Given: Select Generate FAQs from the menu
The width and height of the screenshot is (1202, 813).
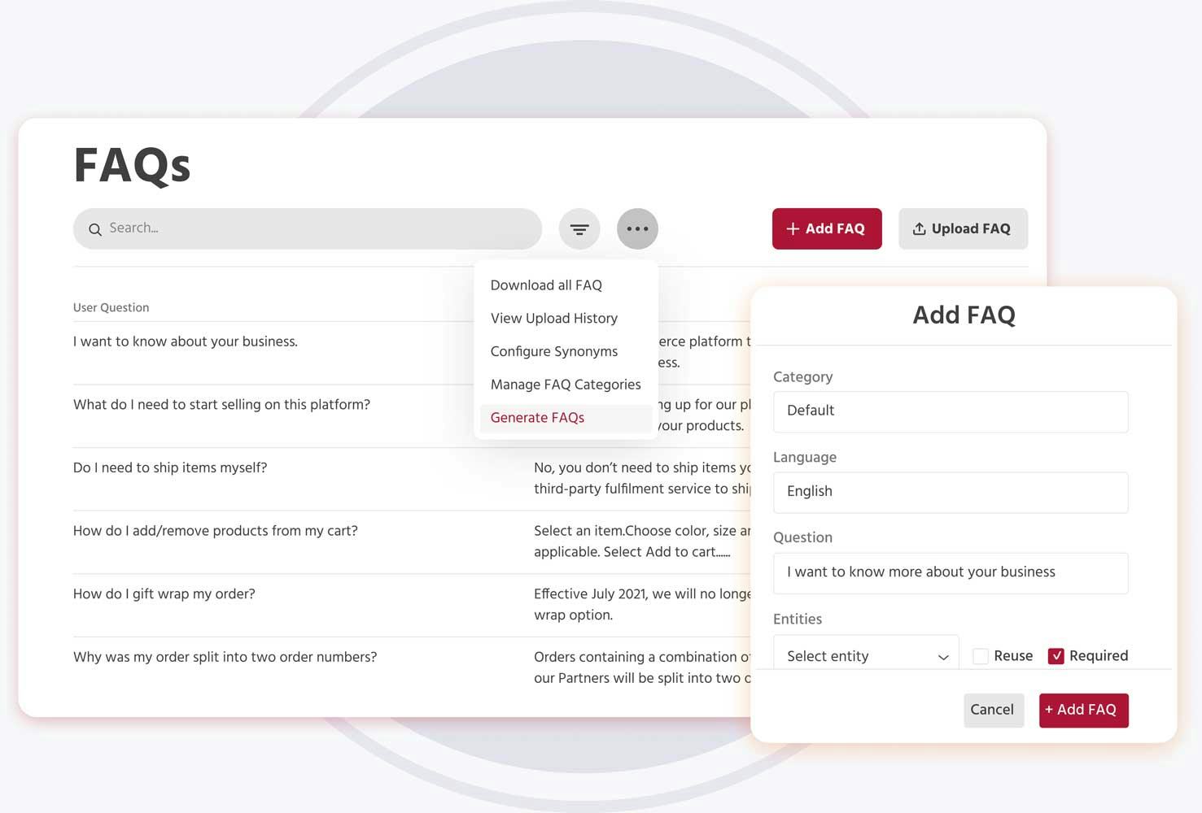Looking at the screenshot, I should click(537, 417).
